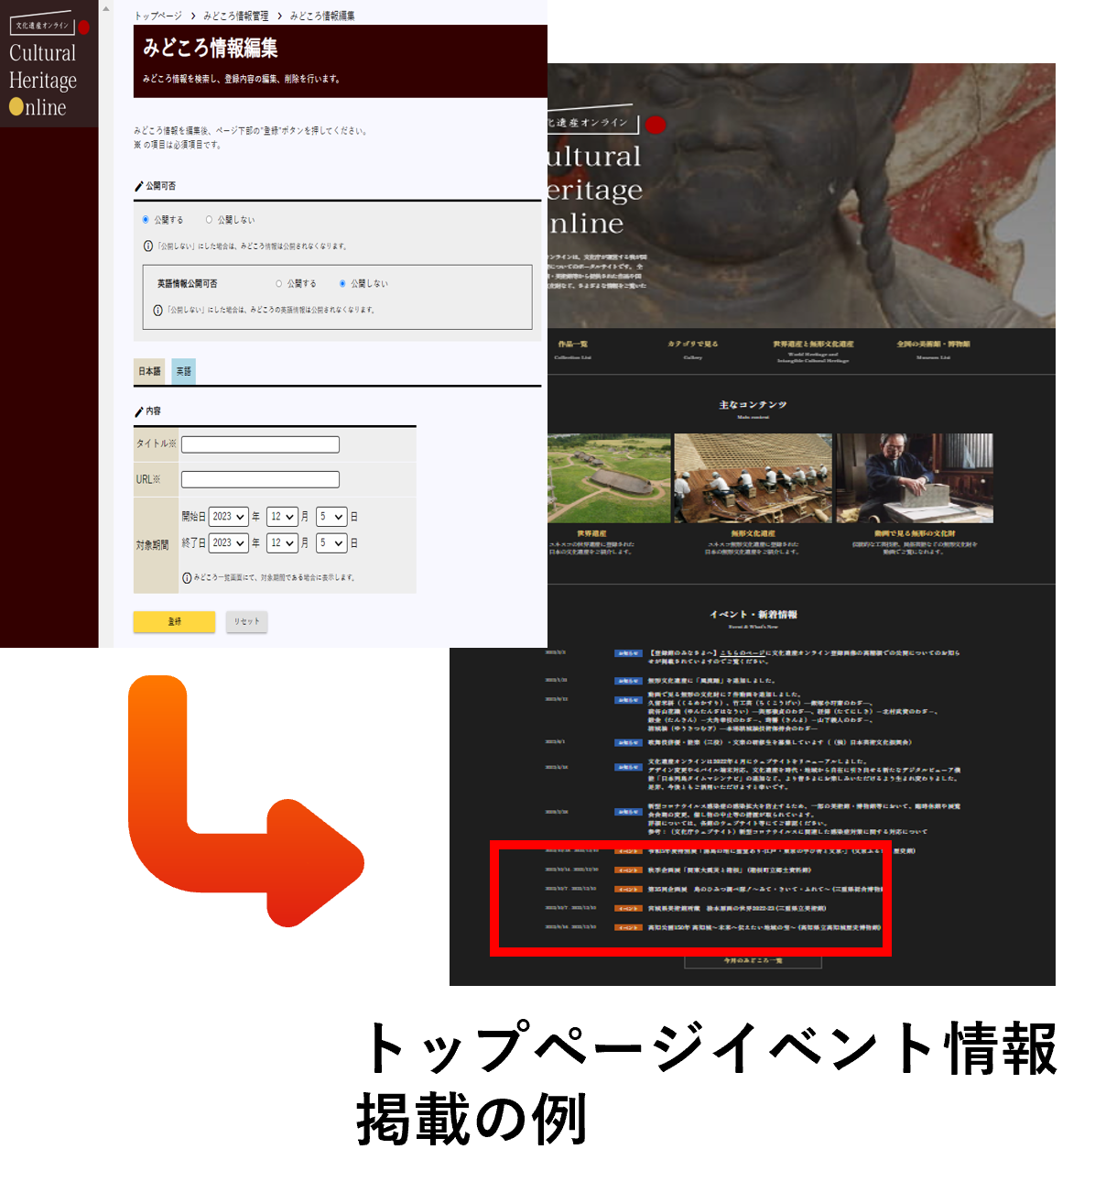The width and height of the screenshot is (1095, 1193).
Task: Click the タイトル text input field
Action: 260,444
